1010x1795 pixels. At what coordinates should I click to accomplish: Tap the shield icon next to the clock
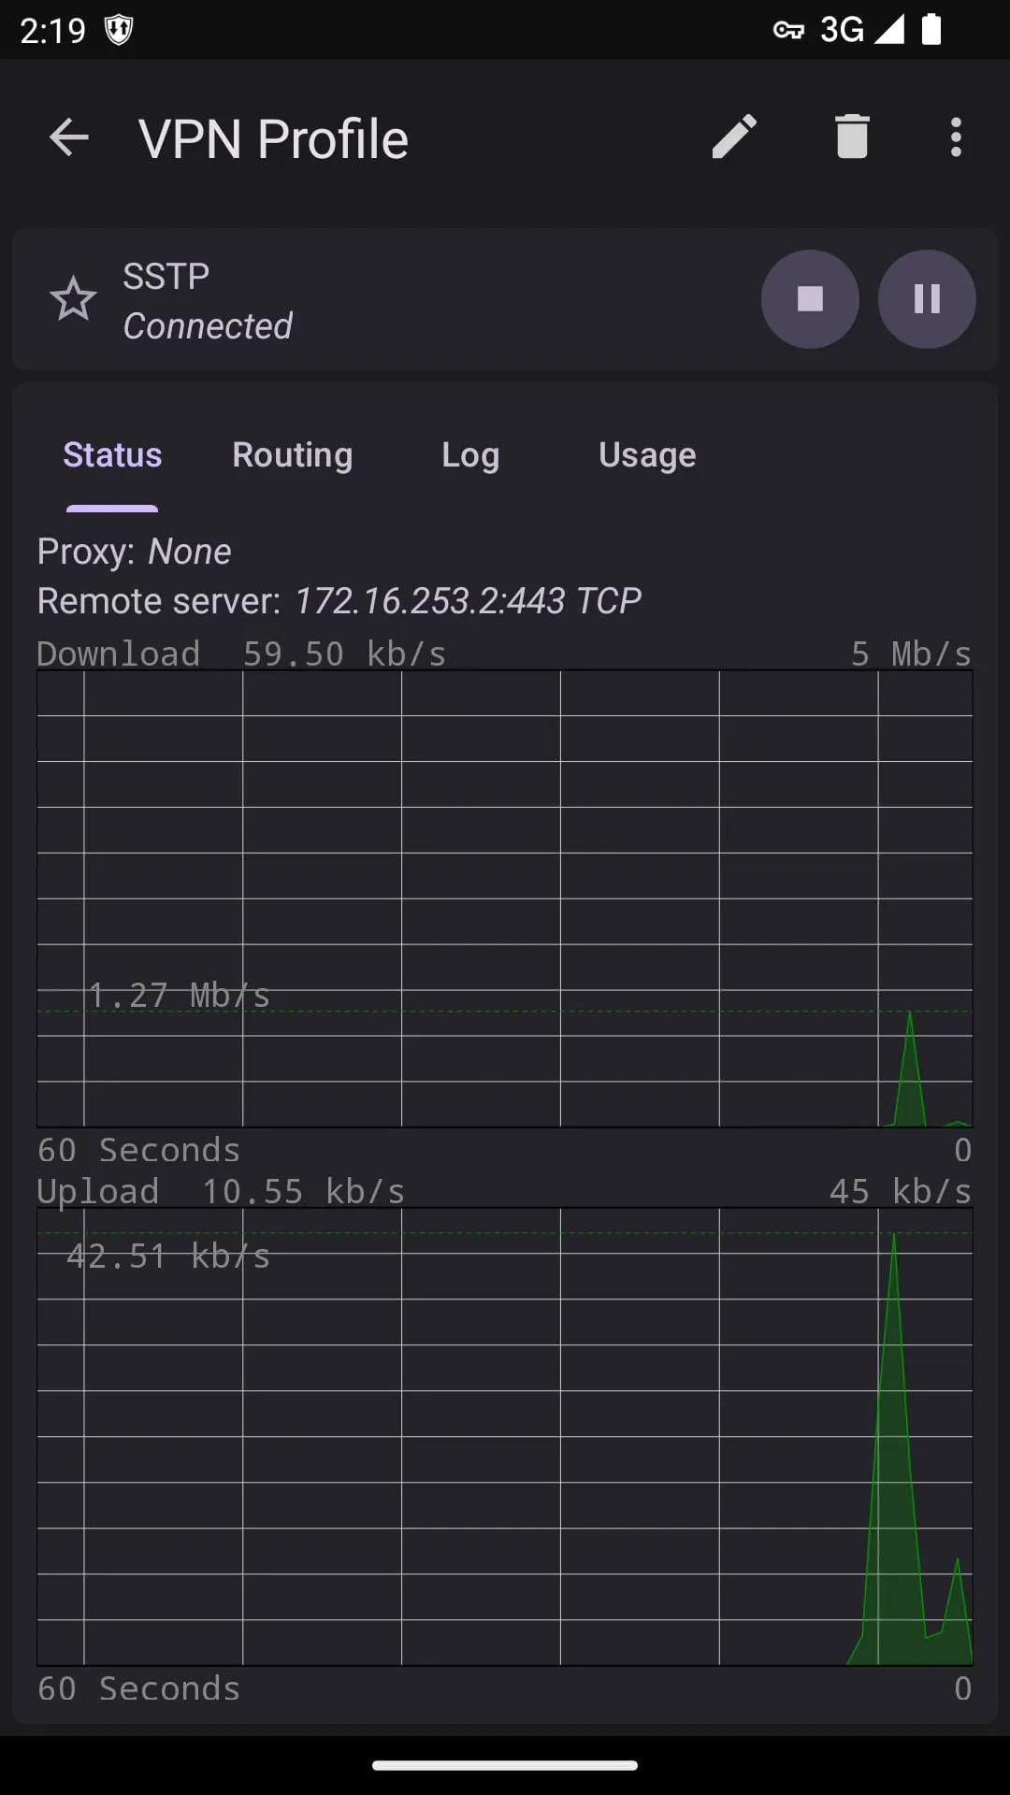(x=121, y=28)
